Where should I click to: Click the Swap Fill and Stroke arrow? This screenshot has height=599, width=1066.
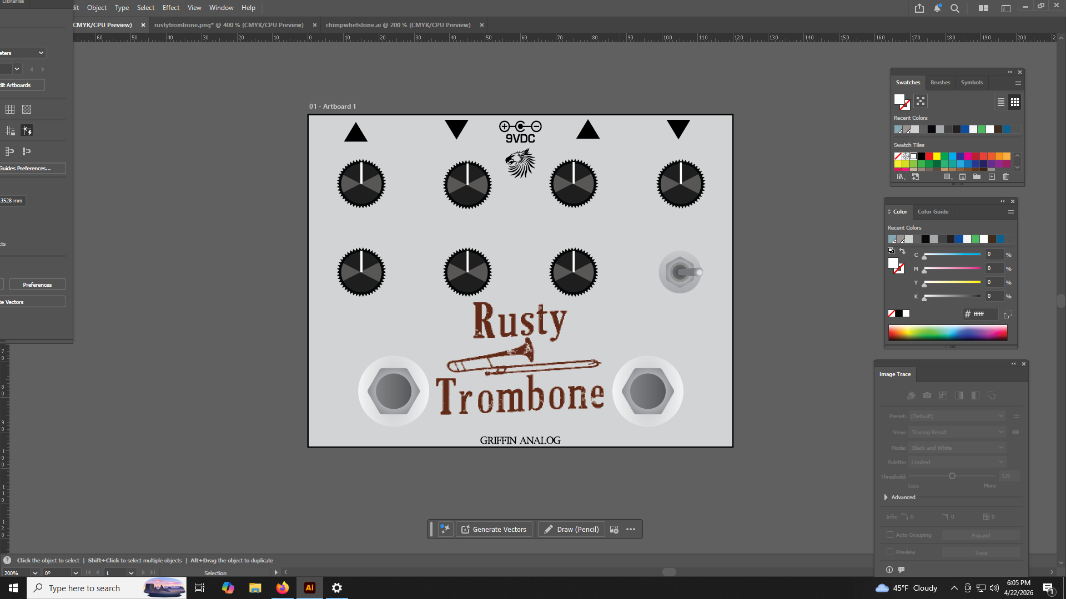tap(902, 251)
